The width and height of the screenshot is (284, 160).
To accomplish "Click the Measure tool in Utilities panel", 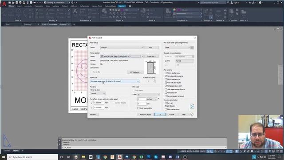I will (x=218, y=13).
